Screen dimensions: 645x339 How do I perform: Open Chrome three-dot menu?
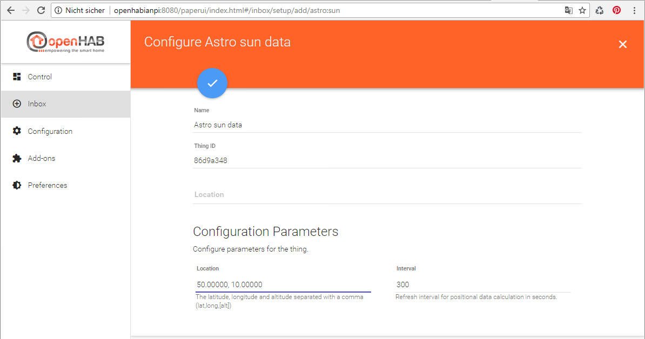point(634,10)
